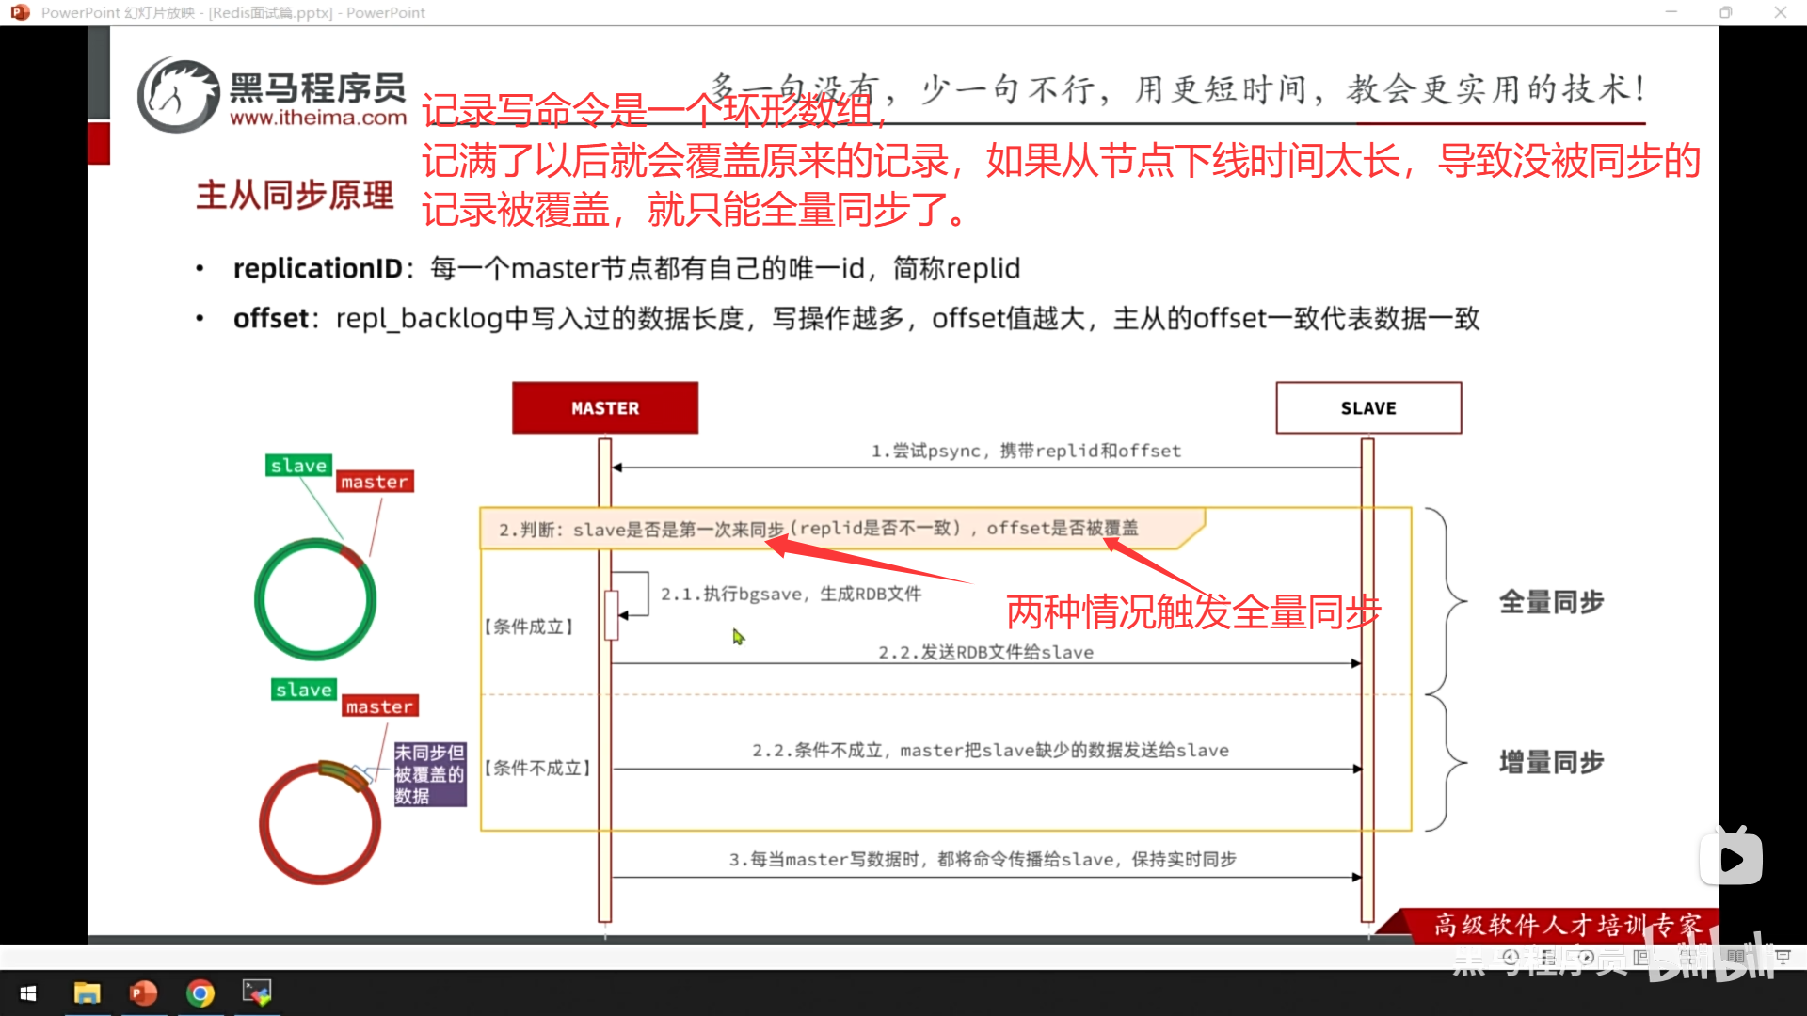1807x1016 pixels.
Task: Switch to Reading view icon
Action: 1735,957
